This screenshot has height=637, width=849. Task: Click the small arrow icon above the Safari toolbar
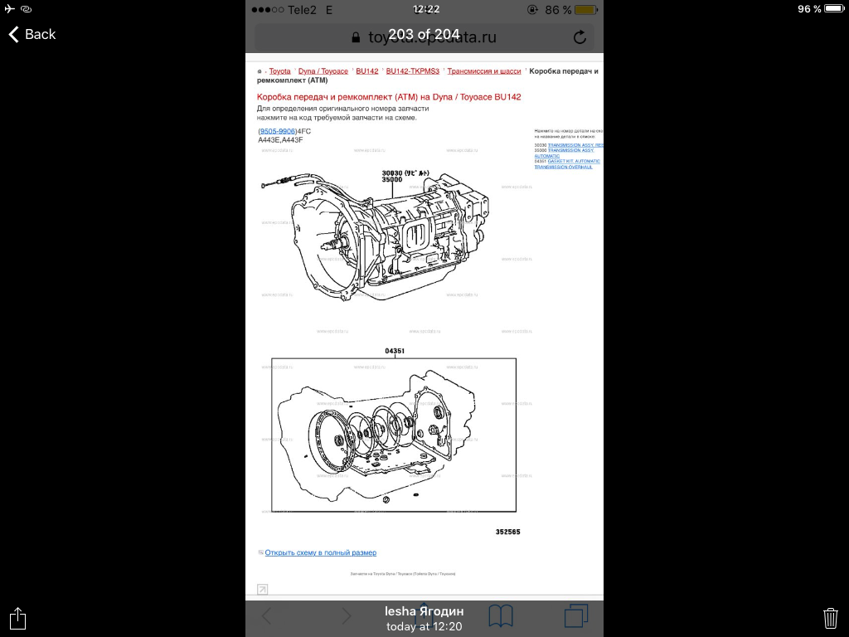pos(262,590)
